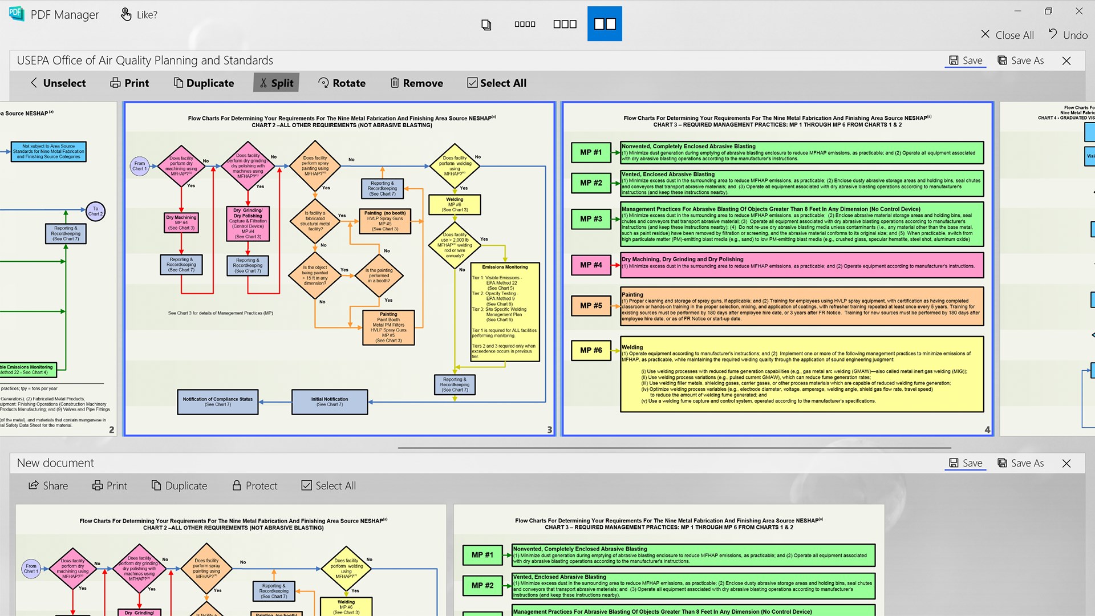Save the USEPA document
Viewport: 1095px width, 616px height.
pos(965,60)
